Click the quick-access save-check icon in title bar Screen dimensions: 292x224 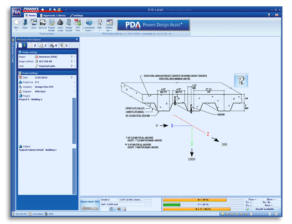click(x=59, y=10)
